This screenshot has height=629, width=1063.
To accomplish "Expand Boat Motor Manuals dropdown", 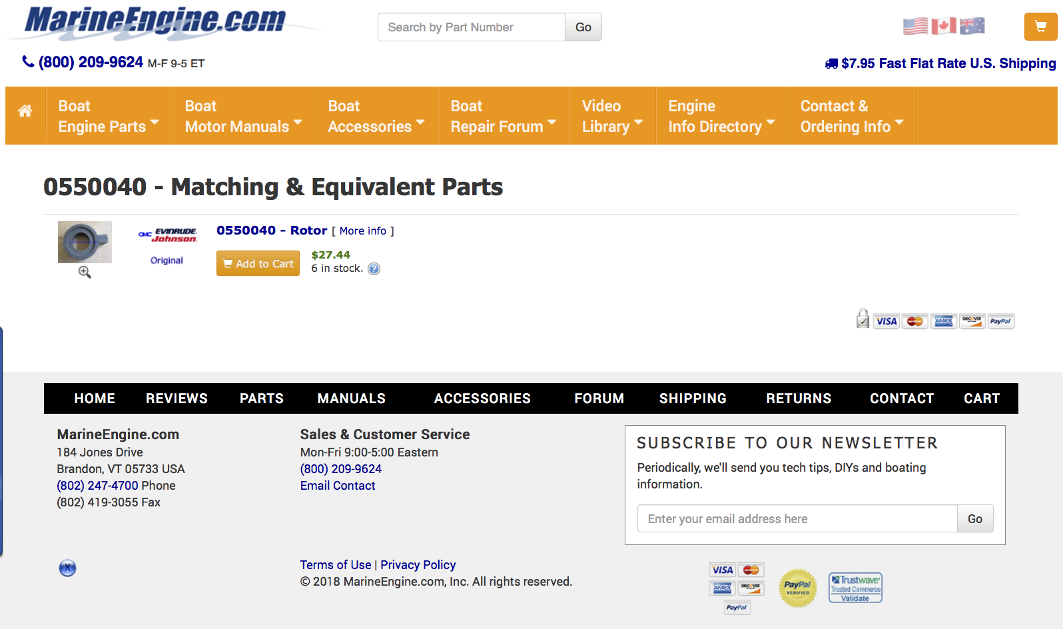I will coord(244,116).
